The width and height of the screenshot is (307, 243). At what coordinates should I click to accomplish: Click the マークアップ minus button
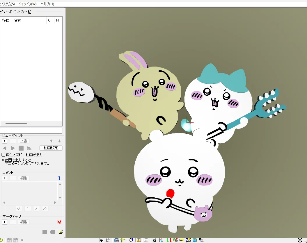click(13, 222)
